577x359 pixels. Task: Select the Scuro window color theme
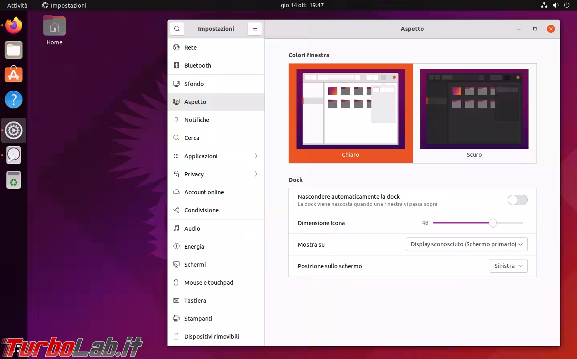(x=474, y=113)
